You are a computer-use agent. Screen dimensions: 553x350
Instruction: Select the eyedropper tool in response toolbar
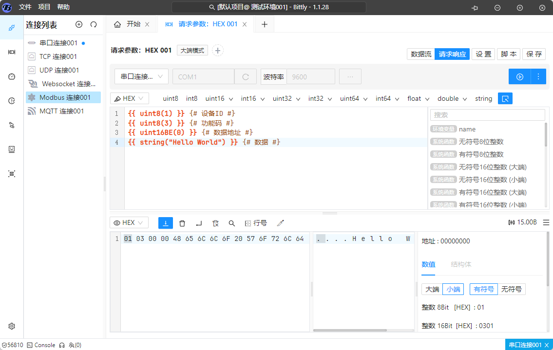(x=280, y=222)
